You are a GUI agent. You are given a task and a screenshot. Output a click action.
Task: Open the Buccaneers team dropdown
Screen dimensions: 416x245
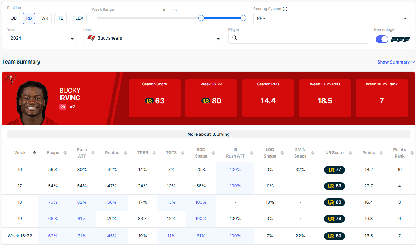153,38
